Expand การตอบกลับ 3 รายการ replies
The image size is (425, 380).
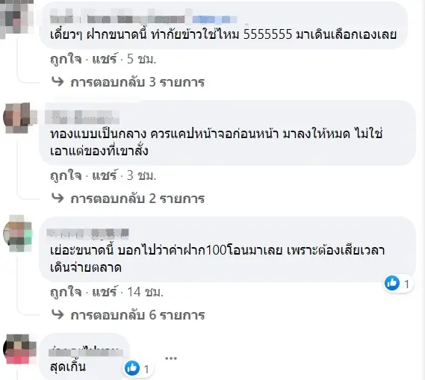click(137, 82)
